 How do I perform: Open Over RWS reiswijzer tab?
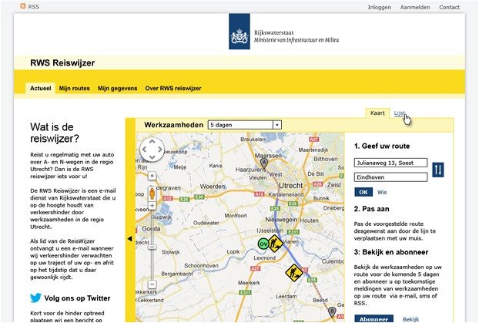pyautogui.click(x=173, y=88)
